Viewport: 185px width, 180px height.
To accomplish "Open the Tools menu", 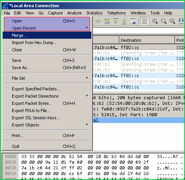I will (155, 13).
